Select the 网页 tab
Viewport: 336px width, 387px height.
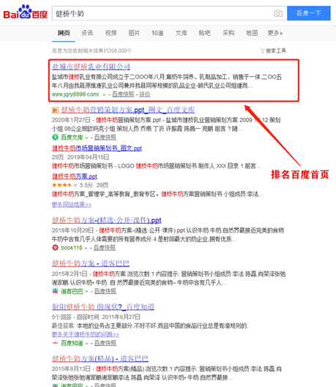point(64,33)
